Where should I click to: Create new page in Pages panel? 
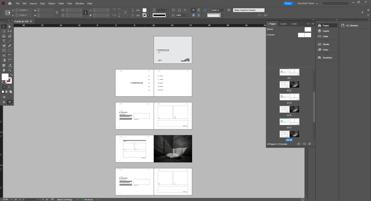click(304, 144)
